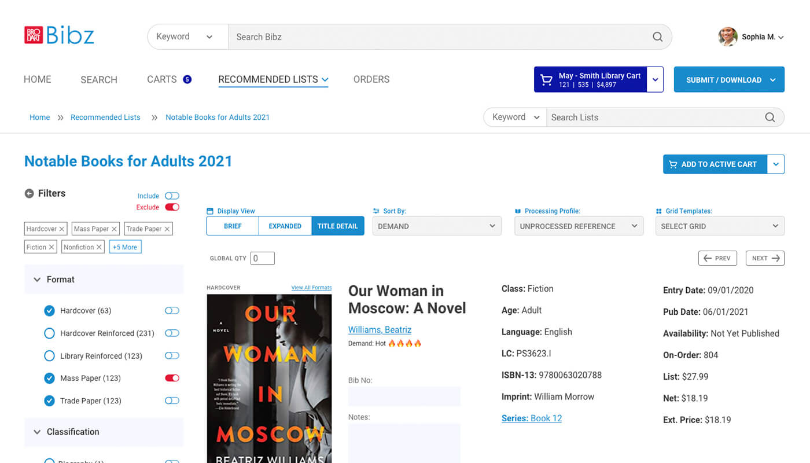810x463 pixels.
Task: Turn off the red Mass Paper exclude toggle
Action: click(x=172, y=378)
